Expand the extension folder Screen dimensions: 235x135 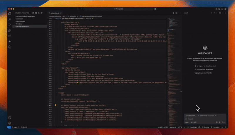click(30, 19)
